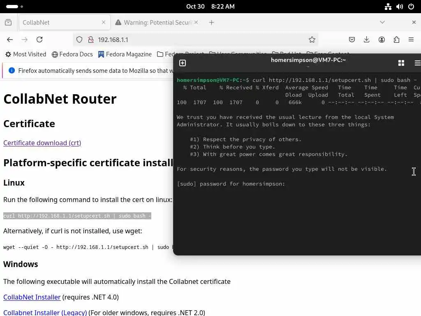421x316 pixels.
Task: Download Collabnet Installer (Legacy)
Action: click(x=45, y=313)
